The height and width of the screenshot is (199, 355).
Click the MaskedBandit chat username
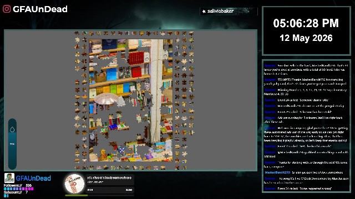(277, 172)
